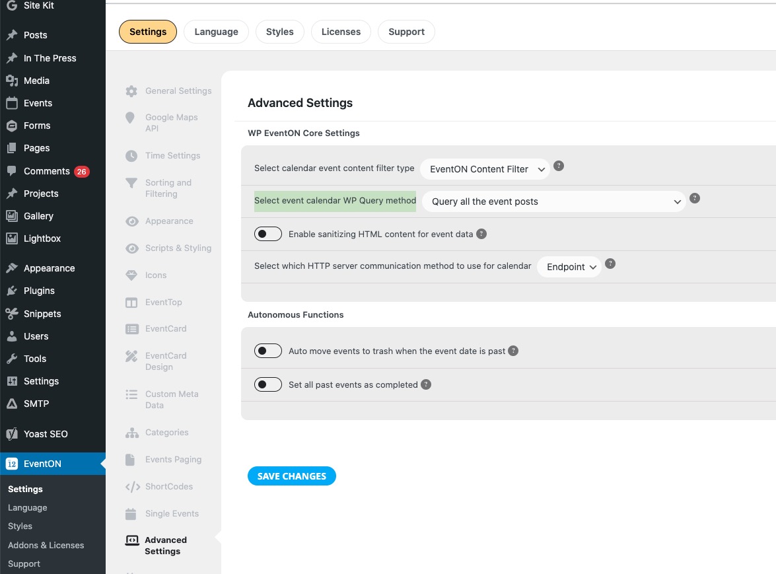776x574 pixels.
Task: Open the bold Settings submenu under EventON
Action: [x=25, y=489]
